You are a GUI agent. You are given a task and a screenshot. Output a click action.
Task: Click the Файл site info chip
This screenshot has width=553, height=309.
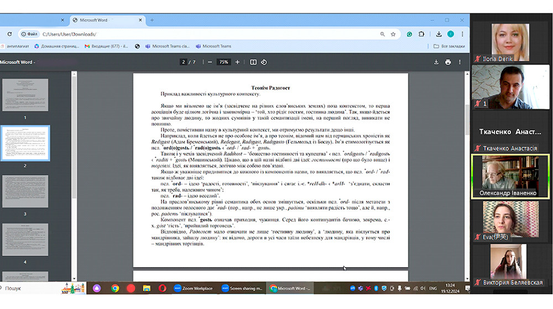tap(29, 34)
